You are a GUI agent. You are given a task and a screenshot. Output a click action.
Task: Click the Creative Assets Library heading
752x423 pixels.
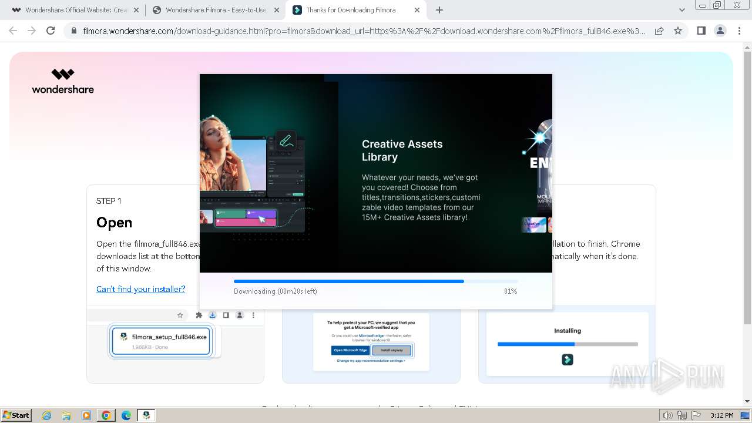[402, 150]
